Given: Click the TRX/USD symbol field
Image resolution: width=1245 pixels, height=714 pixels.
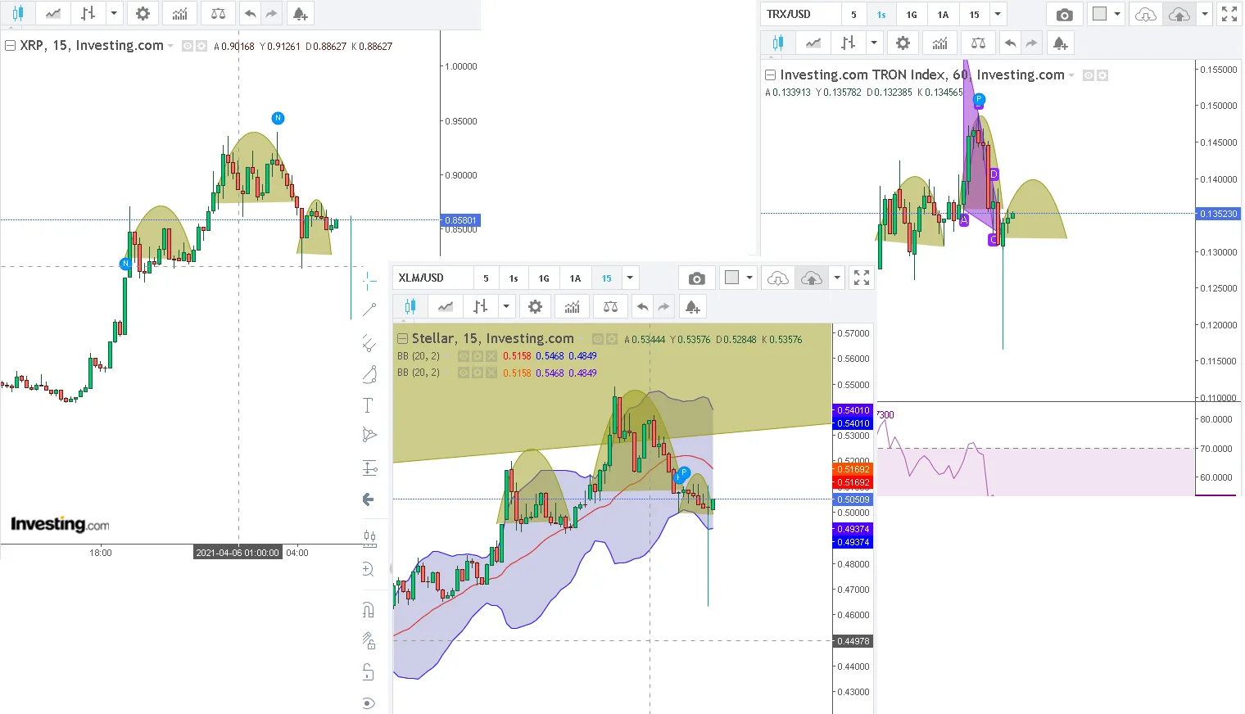Looking at the screenshot, I should tap(800, 14).
